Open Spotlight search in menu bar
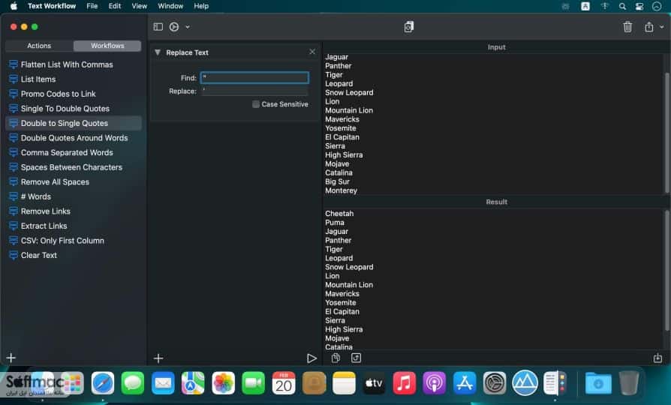The height and width of the screenshot is (405, 671). coord(622,6)
